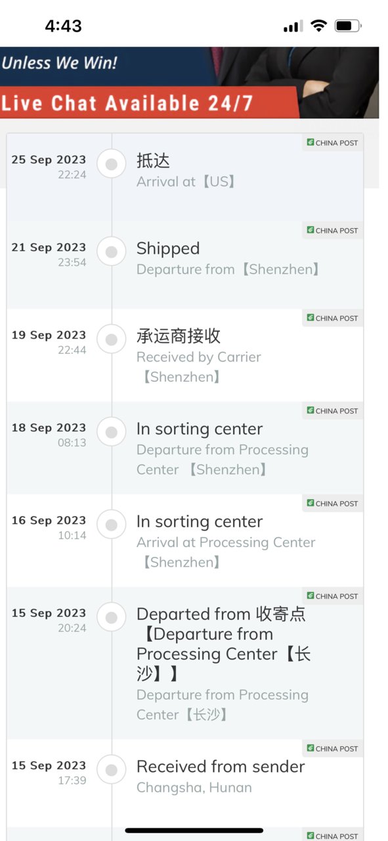
Task: Select the 16 Sep 2023 sorting center marker
Action: (x=112, y=525)
